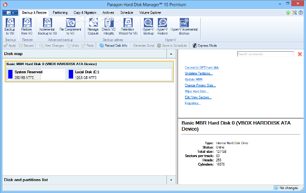
Task: Start Hyper-V Backup
Action: click(x=148, y=27)
